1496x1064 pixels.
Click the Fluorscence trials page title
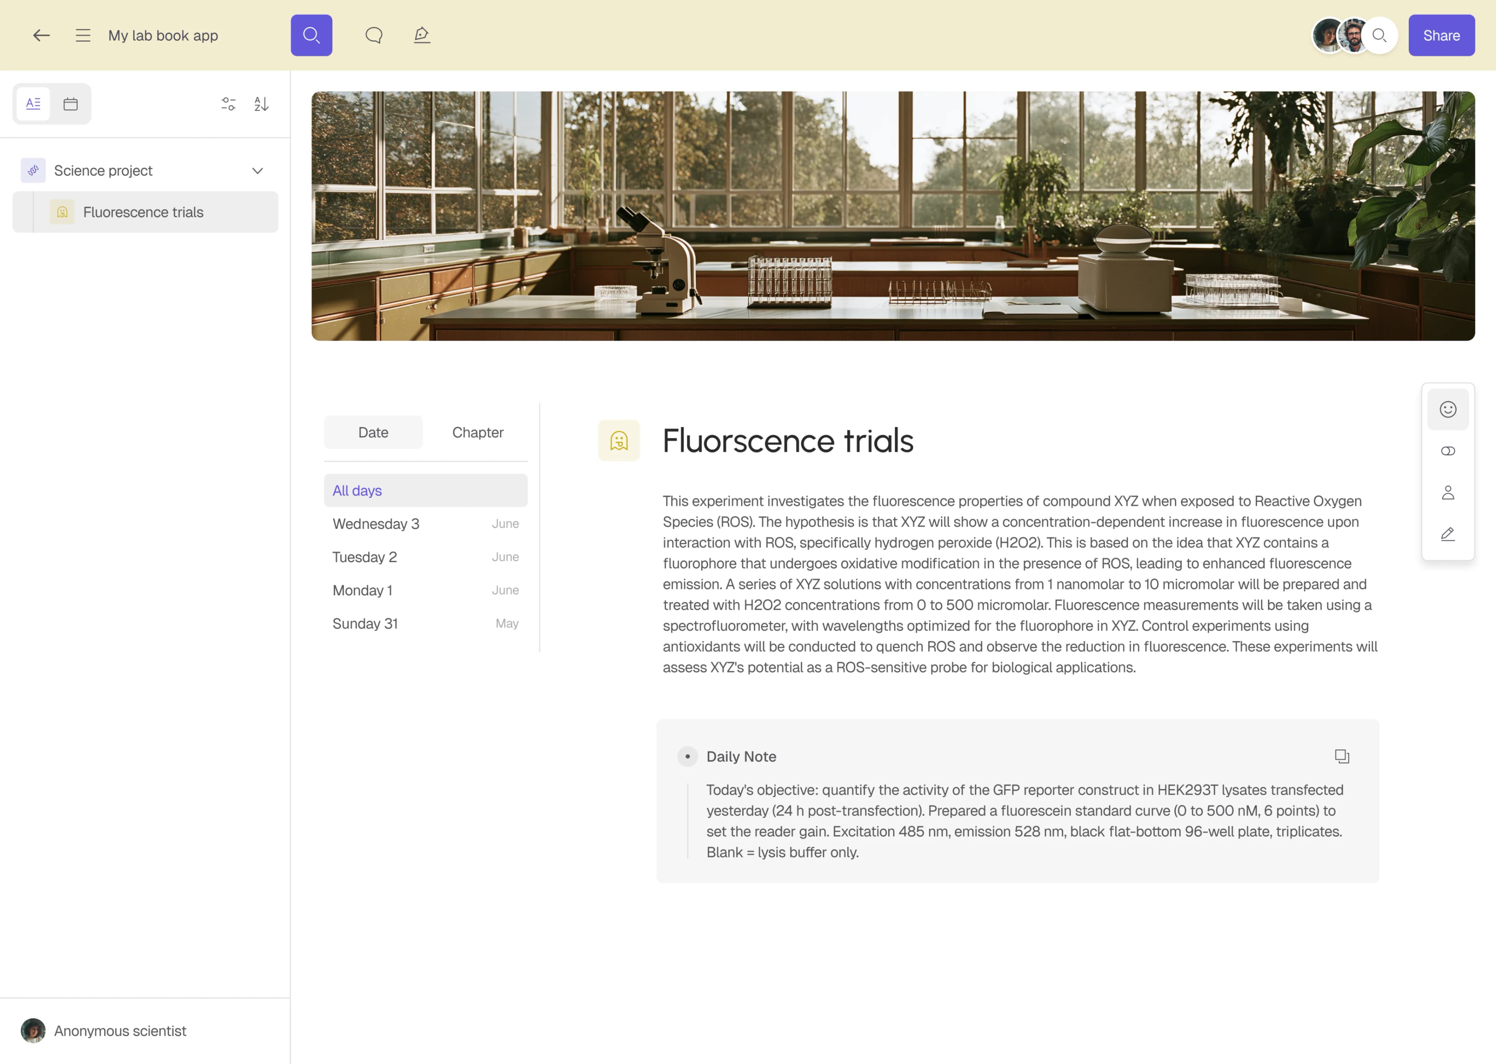788,440
